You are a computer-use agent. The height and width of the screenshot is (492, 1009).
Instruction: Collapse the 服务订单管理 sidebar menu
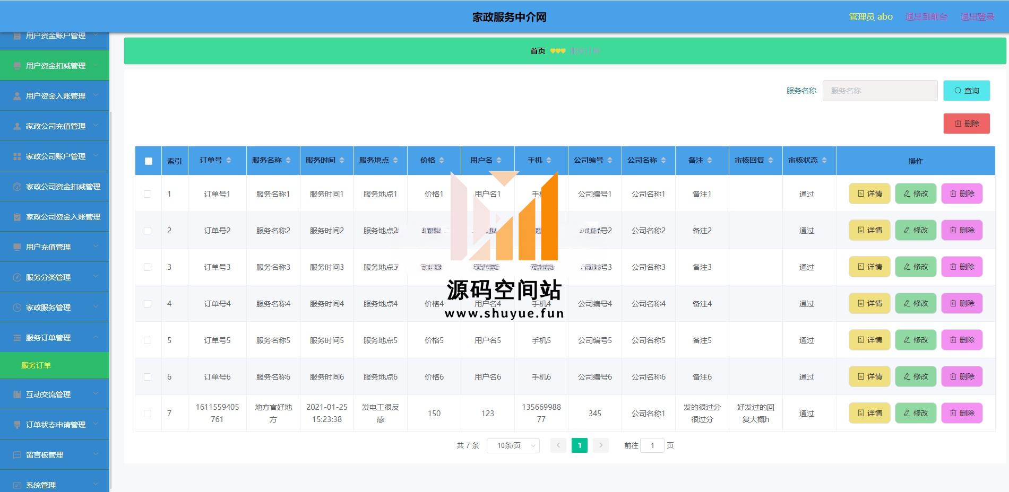[x=55, y=338]
